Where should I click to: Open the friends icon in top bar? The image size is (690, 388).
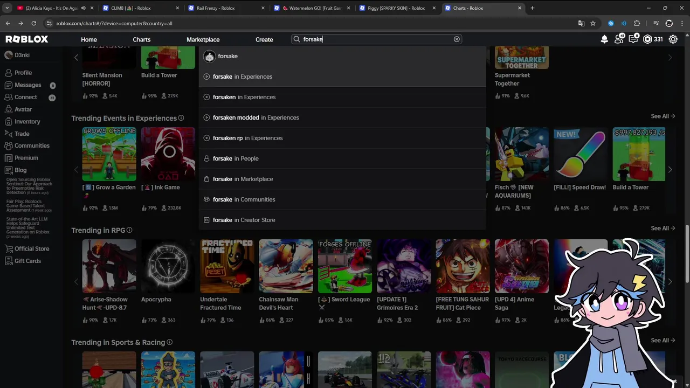click(x=619, y=39)
